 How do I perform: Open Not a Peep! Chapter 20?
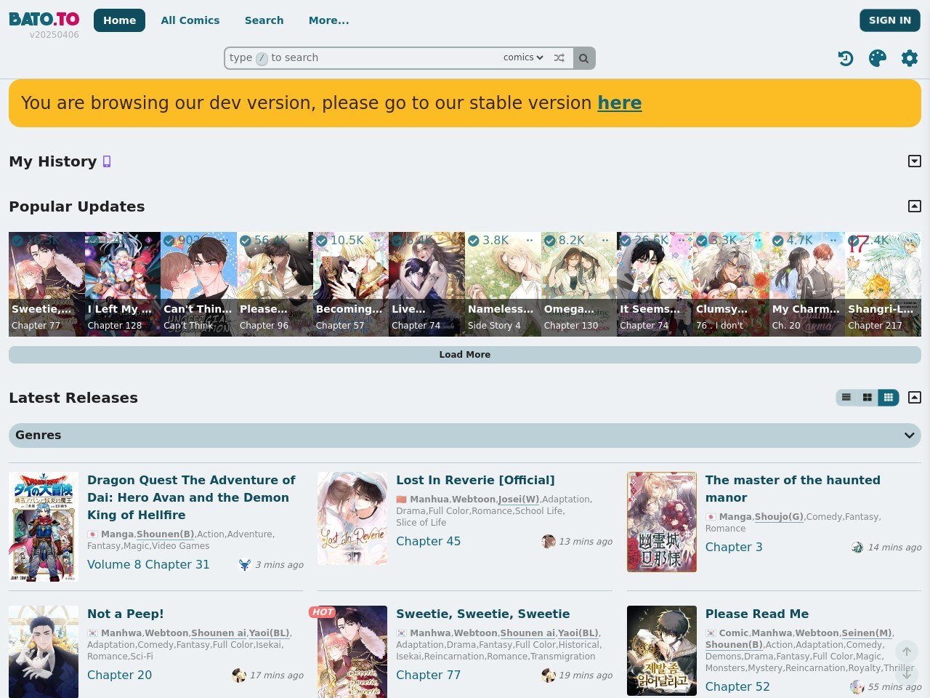pos(119,675)
